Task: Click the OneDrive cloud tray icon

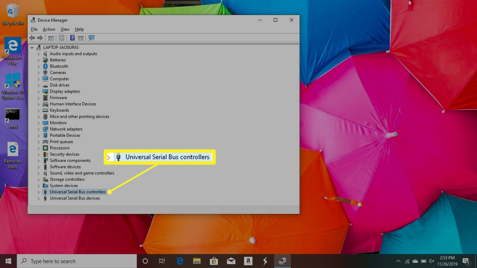Action: click(x=415, y=261)
